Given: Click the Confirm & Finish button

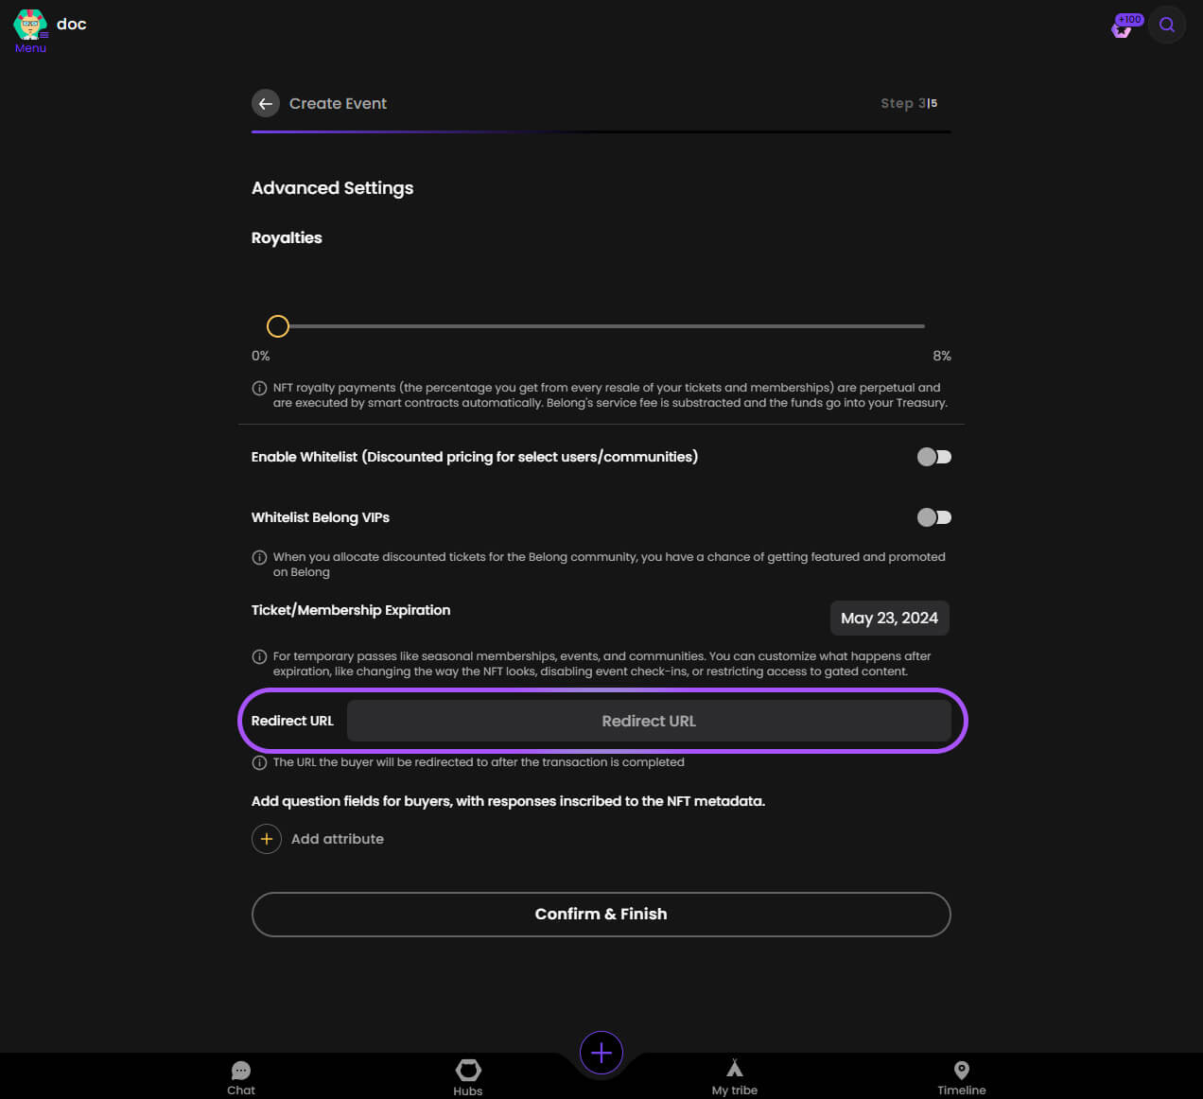Looking at the screenshot, I should pyautogui.click(x=601, y=915).
